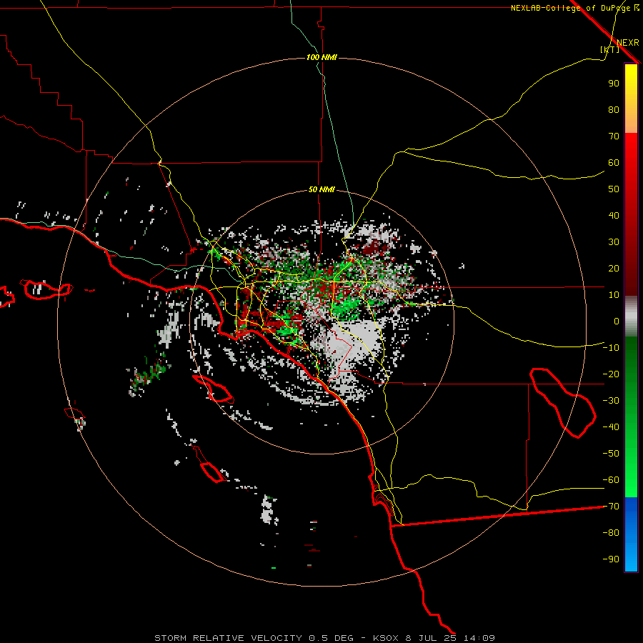Viewport: 643px width, 643px height.
Task: Click the "14:09" timestamp in caption
Action: tap(479, 638)
